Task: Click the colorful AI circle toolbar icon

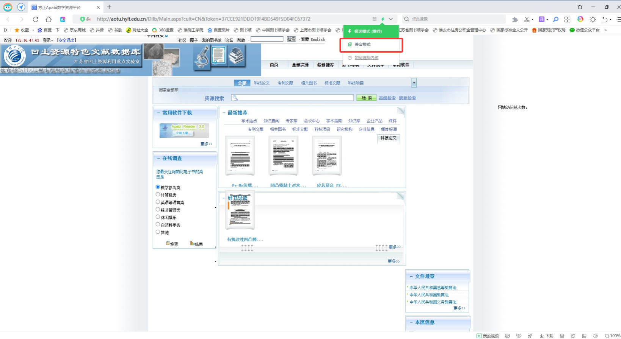Action: point(580,19)
